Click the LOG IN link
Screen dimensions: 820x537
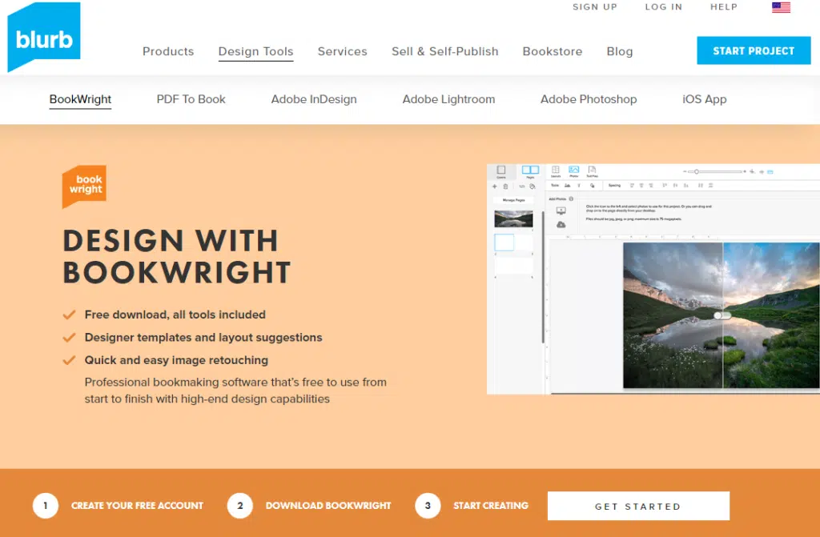pos(663,7)
